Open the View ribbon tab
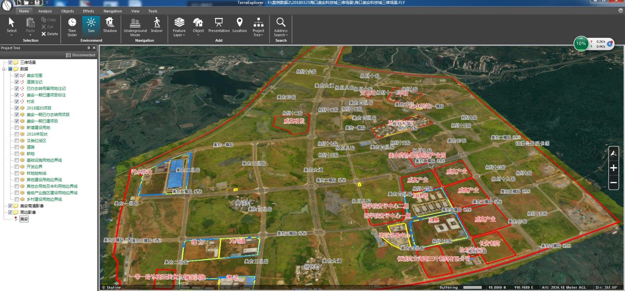Image resolution: width=625 pixels, height=291 pixels. point(135,11)
